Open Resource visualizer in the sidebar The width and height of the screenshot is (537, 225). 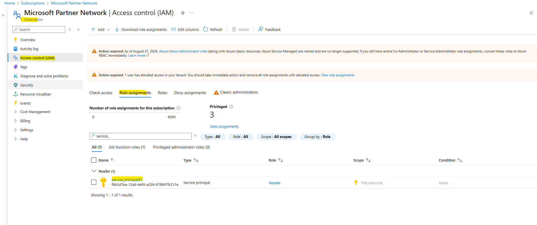coord(35,94)
